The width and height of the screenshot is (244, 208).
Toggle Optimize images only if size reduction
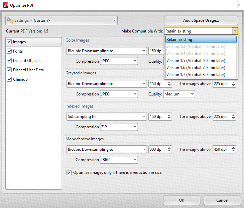(x=69, y=172)
